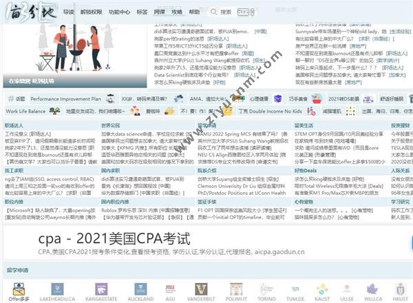The width and height of the screenshot is (413, 303).
Task: Click the icon beside XX岁 topic
Action: 178,98
